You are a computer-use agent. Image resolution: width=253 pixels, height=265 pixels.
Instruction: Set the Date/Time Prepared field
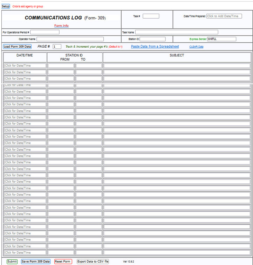point(224,16)
